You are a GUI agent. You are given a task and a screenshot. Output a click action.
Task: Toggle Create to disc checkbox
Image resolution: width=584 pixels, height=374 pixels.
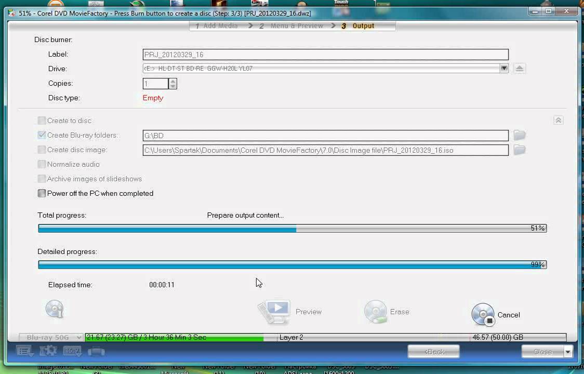(42, 121)
